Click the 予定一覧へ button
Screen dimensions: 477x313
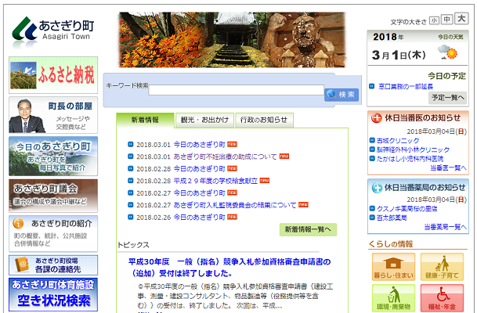pos(447,98)
